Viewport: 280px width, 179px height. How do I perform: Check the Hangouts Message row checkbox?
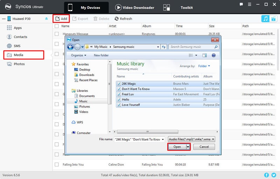(x=57, y=34)
